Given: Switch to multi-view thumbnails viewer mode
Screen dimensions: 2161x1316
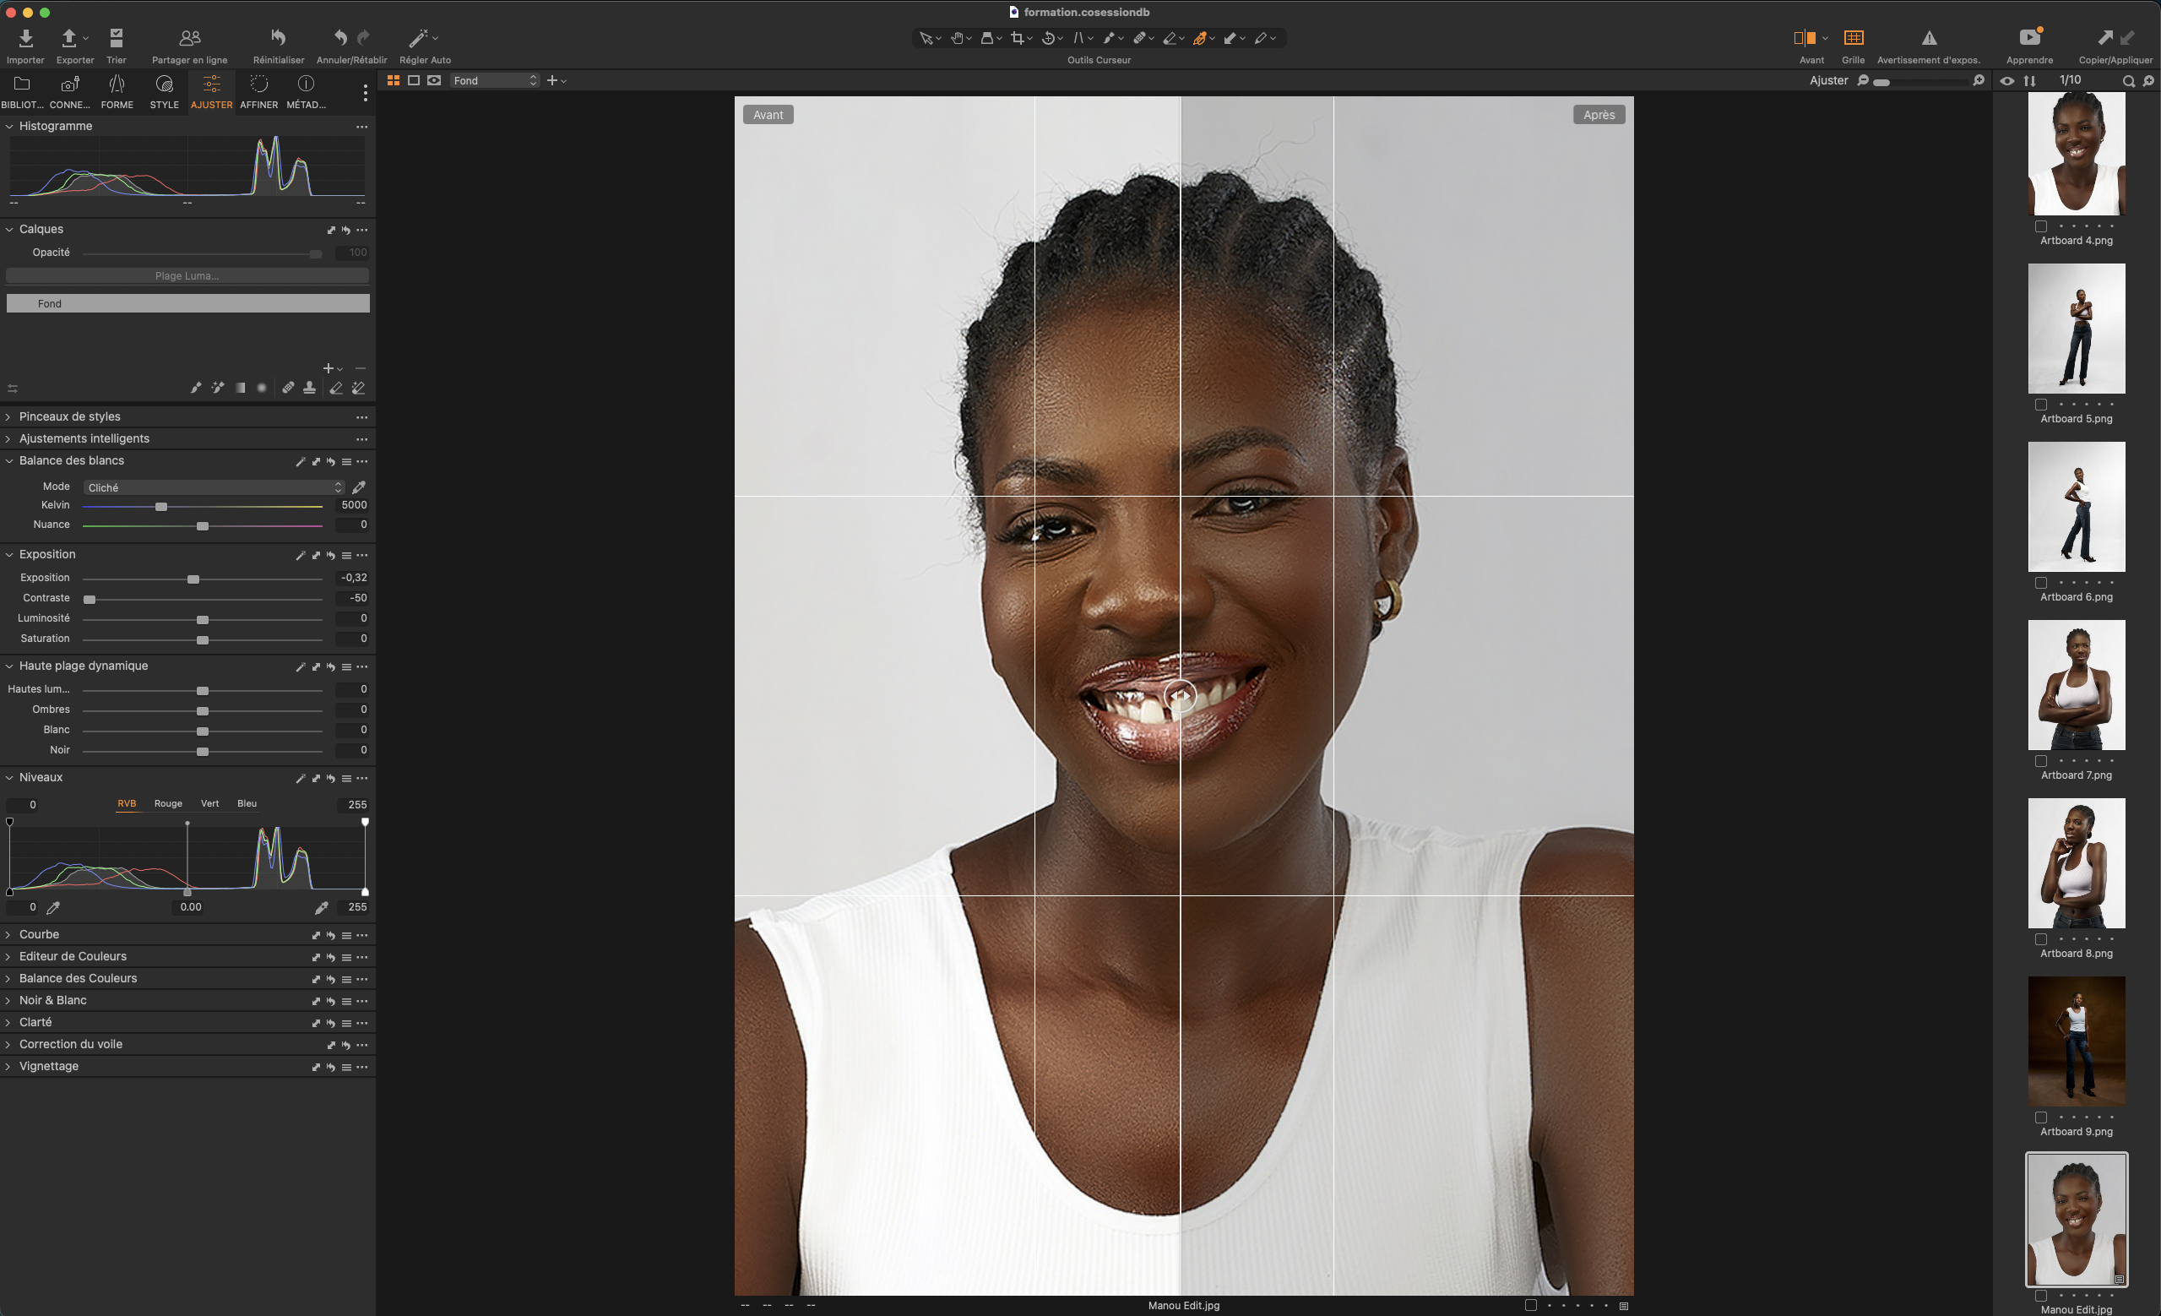Looking at the screenshot, I should (393, 81).
